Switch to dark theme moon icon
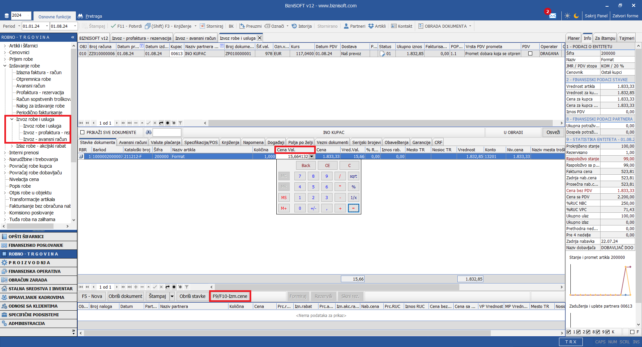 [576, 16]
